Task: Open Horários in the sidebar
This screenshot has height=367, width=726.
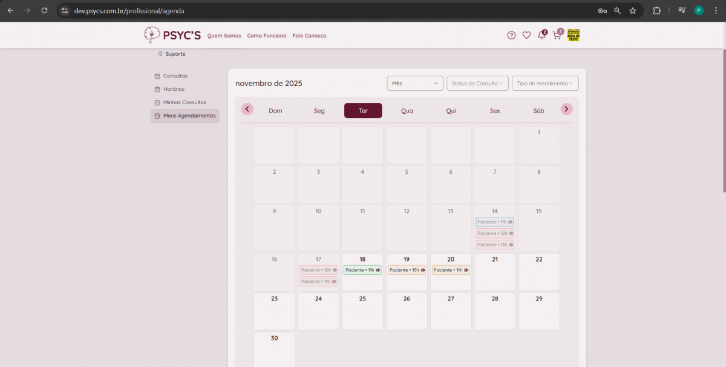Action: coord(174,89)
